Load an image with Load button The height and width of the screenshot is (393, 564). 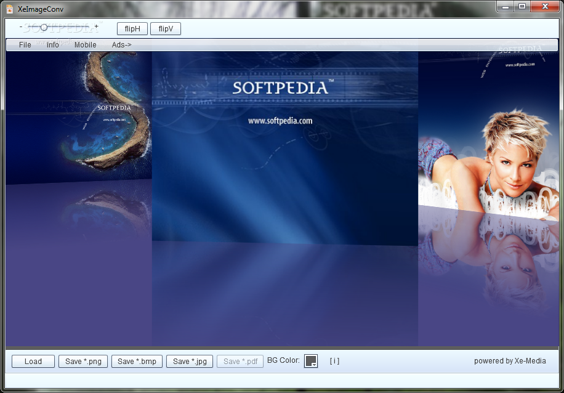33,362
